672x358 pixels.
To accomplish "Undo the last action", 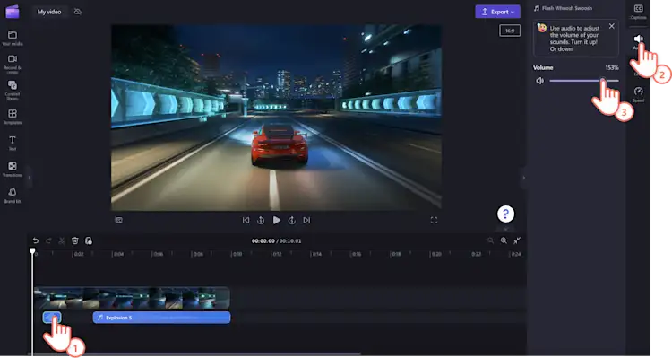I will [x=36, y=240].
